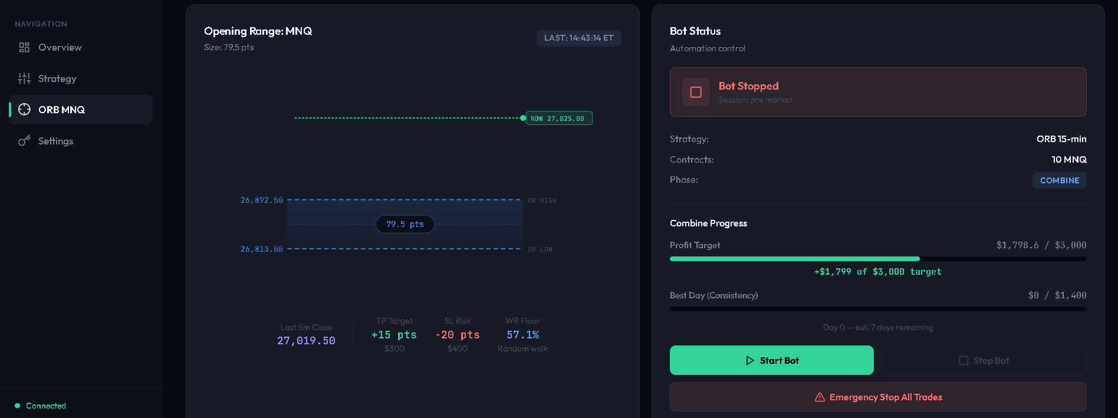The image size is (1118, 418).
Task: Click the Day 0 days remaining note
Action: point(878,327)
